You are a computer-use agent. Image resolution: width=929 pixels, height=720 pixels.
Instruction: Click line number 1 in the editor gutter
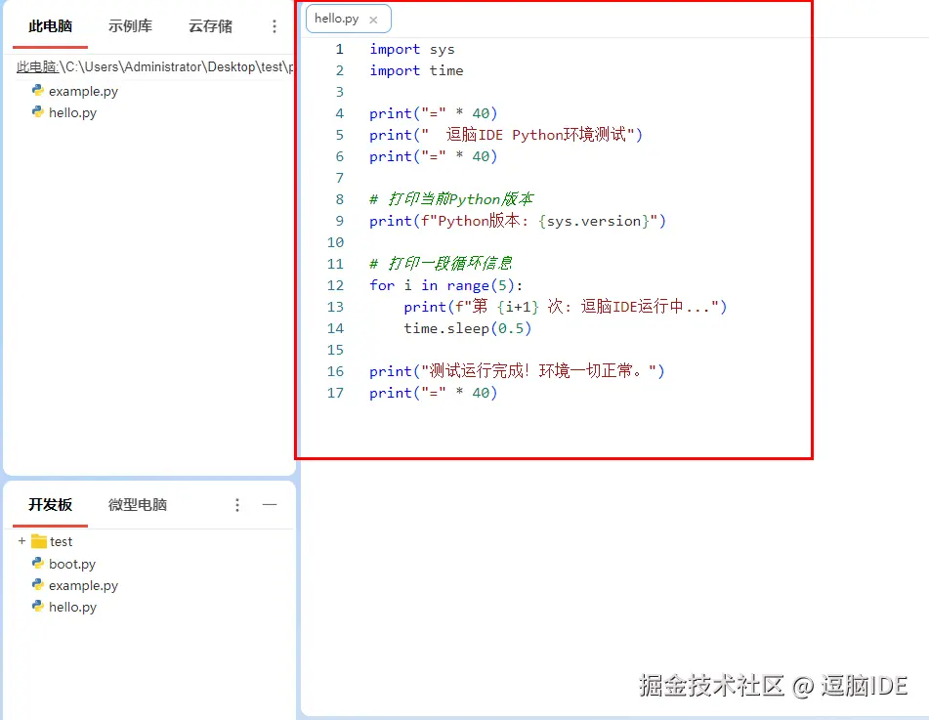[340, 49]
